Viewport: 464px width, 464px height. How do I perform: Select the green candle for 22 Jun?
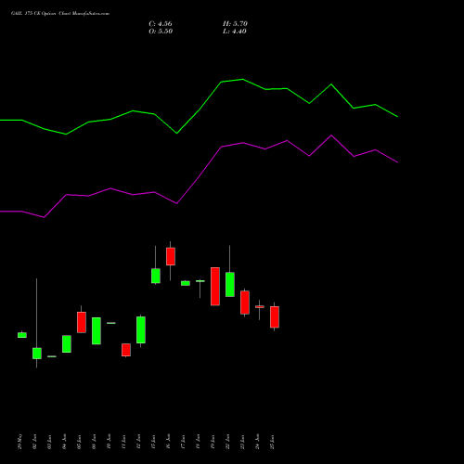coord(230,284)
